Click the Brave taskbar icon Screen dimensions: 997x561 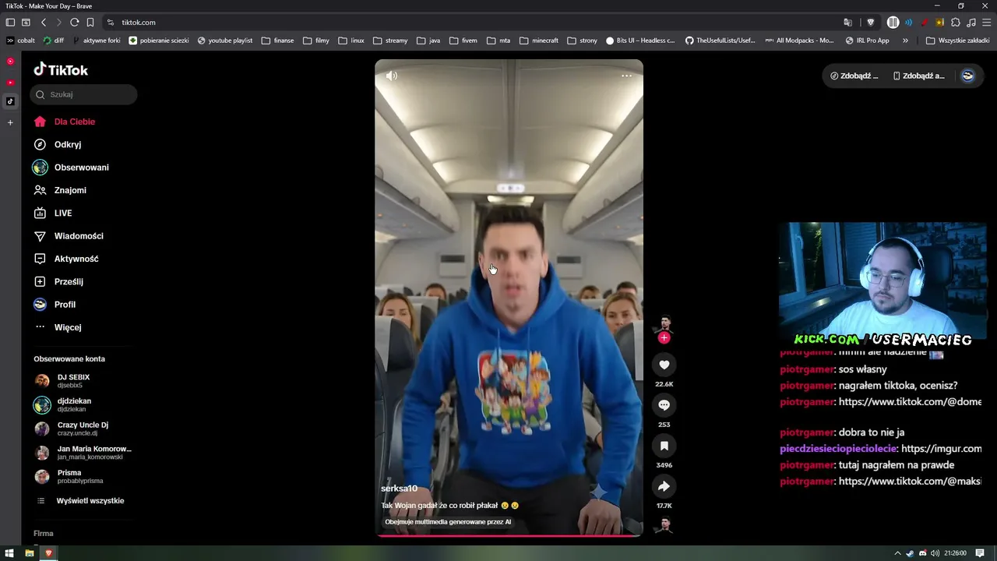48,553
